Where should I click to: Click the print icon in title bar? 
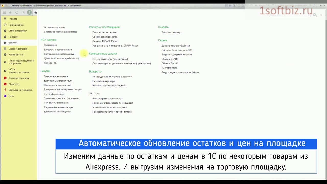coord(230,6)
